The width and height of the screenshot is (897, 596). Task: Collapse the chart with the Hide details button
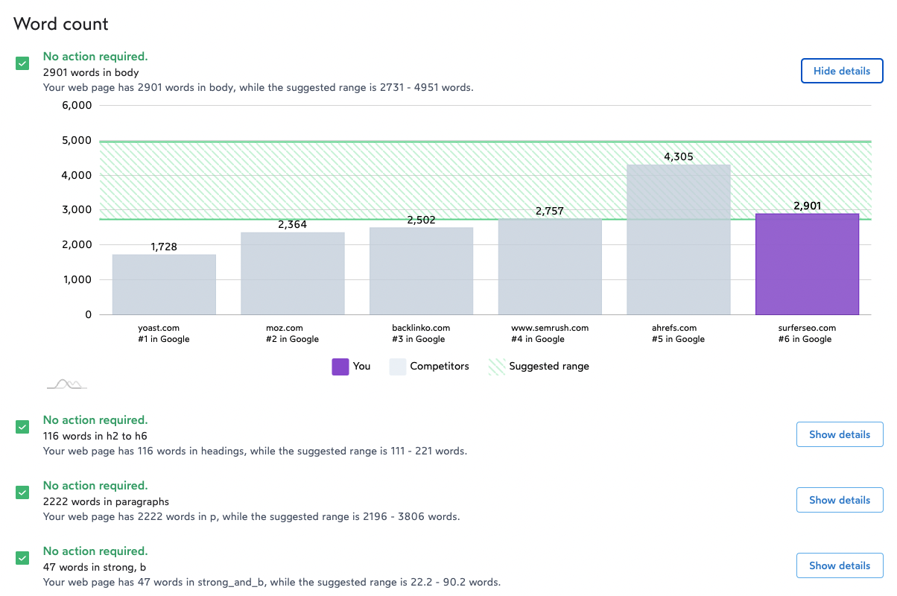[x=841, y=72]
